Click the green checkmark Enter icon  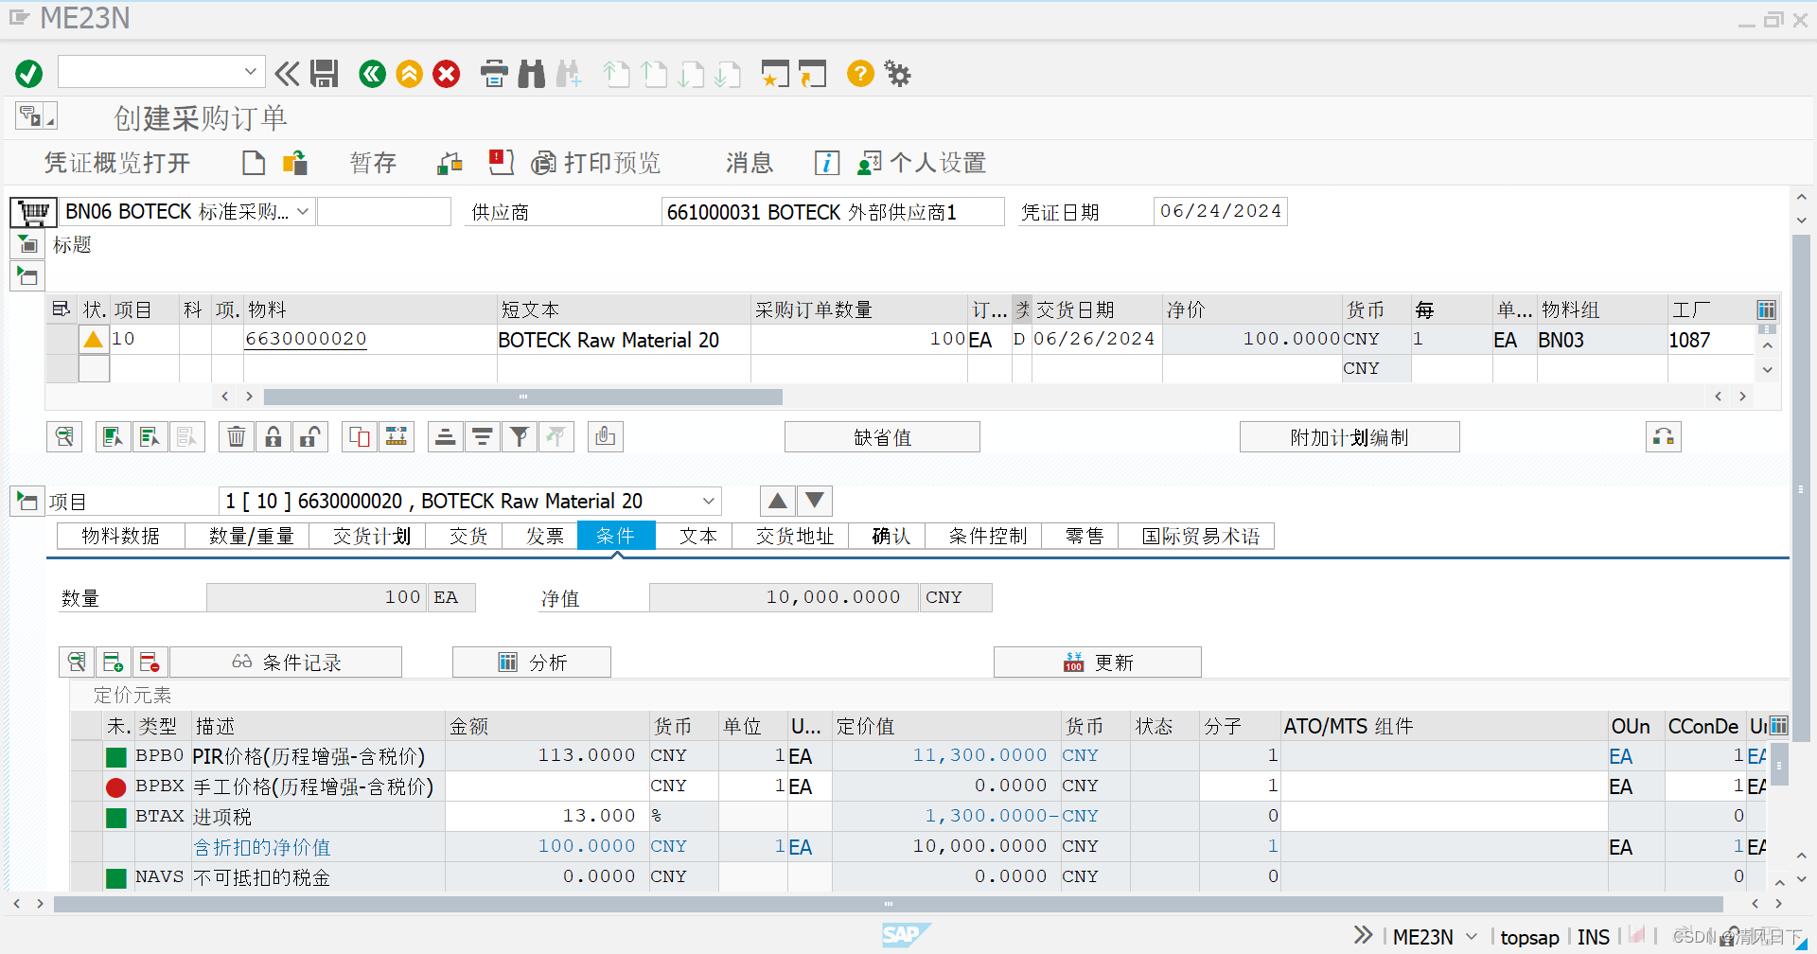(x=29, y=73)
